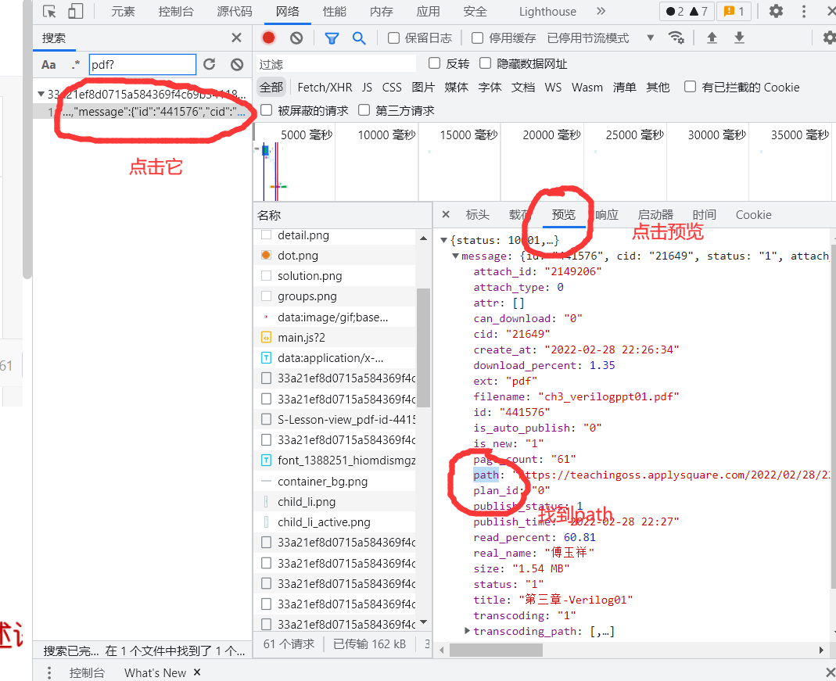The image size is (836, 681).
Task: Clear network log icon
Action: pyautogui.click(x=296, y=38)
